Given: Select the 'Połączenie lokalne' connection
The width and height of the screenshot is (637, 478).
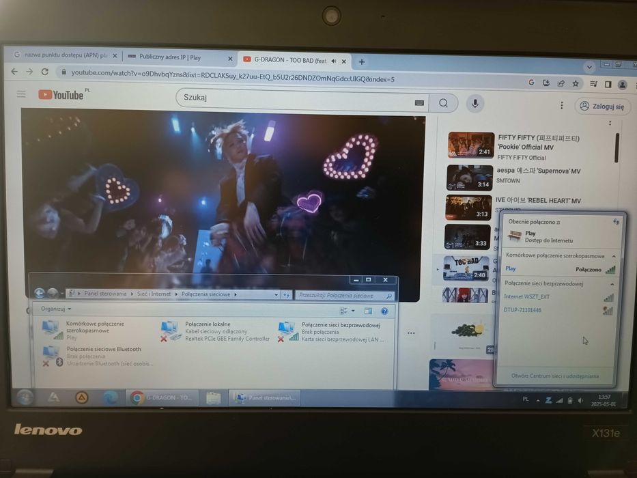Looking at the screenshot, I should pos(215,331).
